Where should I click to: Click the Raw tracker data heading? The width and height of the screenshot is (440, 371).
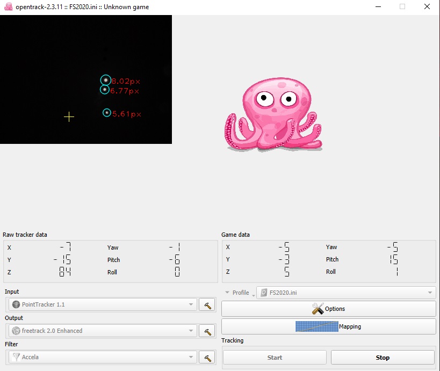click(25, 235)
